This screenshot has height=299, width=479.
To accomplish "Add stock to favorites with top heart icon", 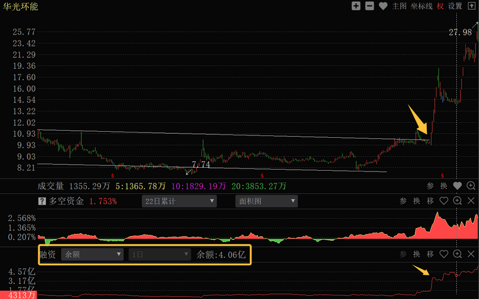I will point(383,6).
